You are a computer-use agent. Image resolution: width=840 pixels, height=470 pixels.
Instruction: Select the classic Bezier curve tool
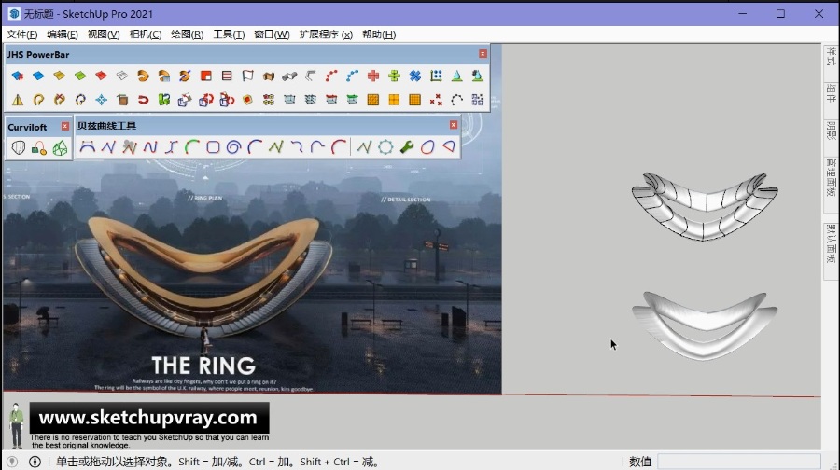88,146
